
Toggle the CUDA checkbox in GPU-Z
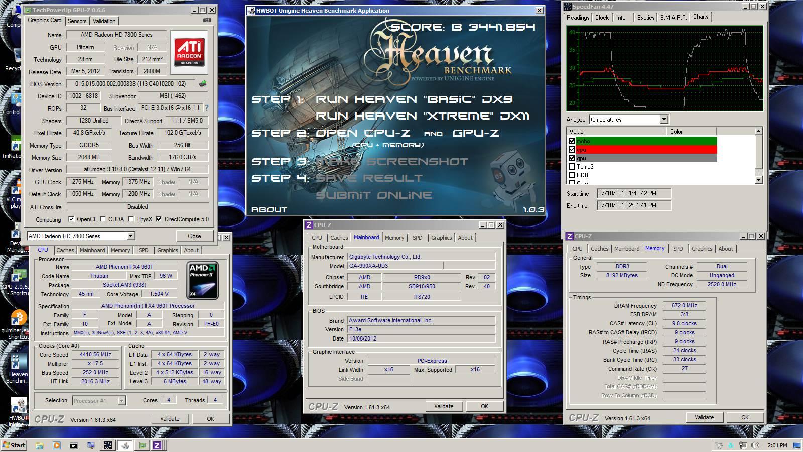pyautogui.click(x=103, y=219)
